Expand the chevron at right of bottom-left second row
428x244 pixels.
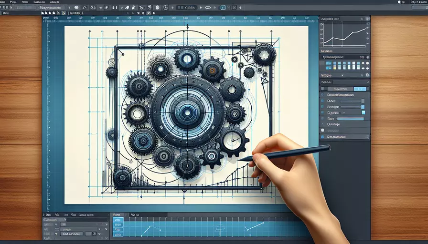(x=107, y=224)
